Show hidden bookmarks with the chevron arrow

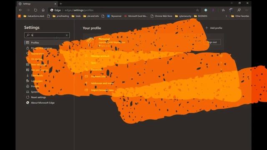(226, 16)
